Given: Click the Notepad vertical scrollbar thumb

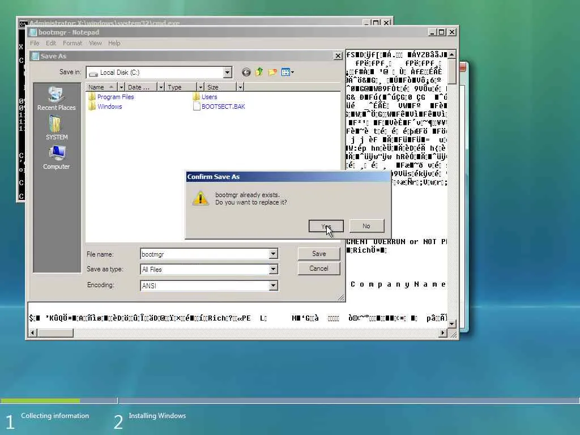Looking at the screenshot, I should pos(452,71).
